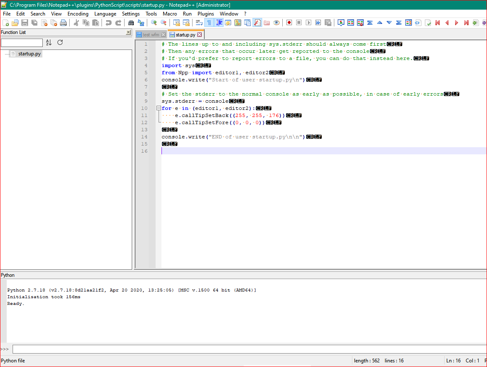Toggle Show All Characters paragraph icon
This screenshot has height=367, width=487.
[x=209, y=23]
